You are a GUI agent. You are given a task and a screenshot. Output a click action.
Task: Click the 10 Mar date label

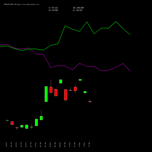click(x=65, y=144)
